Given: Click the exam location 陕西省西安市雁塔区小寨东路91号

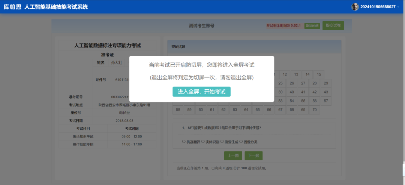Looking at the screenshot, I should 124,105.
